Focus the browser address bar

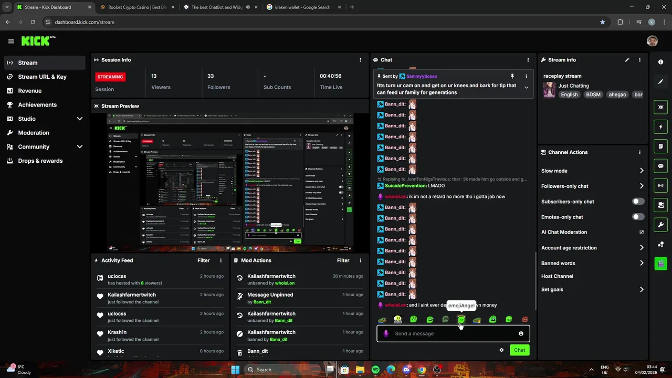point(320,22)
